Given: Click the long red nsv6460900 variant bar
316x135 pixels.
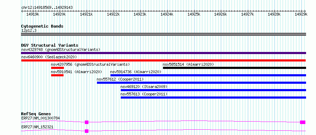Looking at the screenshot, I should click(163, 60).
